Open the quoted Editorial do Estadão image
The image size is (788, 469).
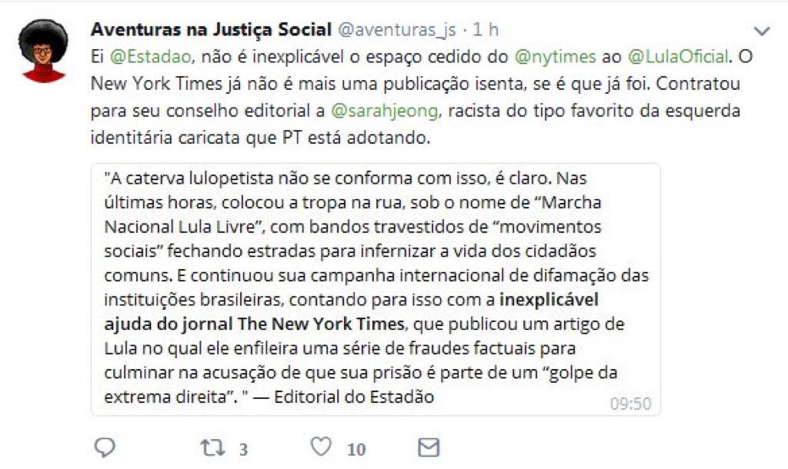(x=376, y=289)
